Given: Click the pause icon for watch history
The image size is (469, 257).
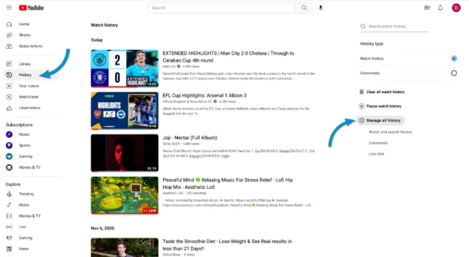Looking at the screenshot, I should pos(361,106).
